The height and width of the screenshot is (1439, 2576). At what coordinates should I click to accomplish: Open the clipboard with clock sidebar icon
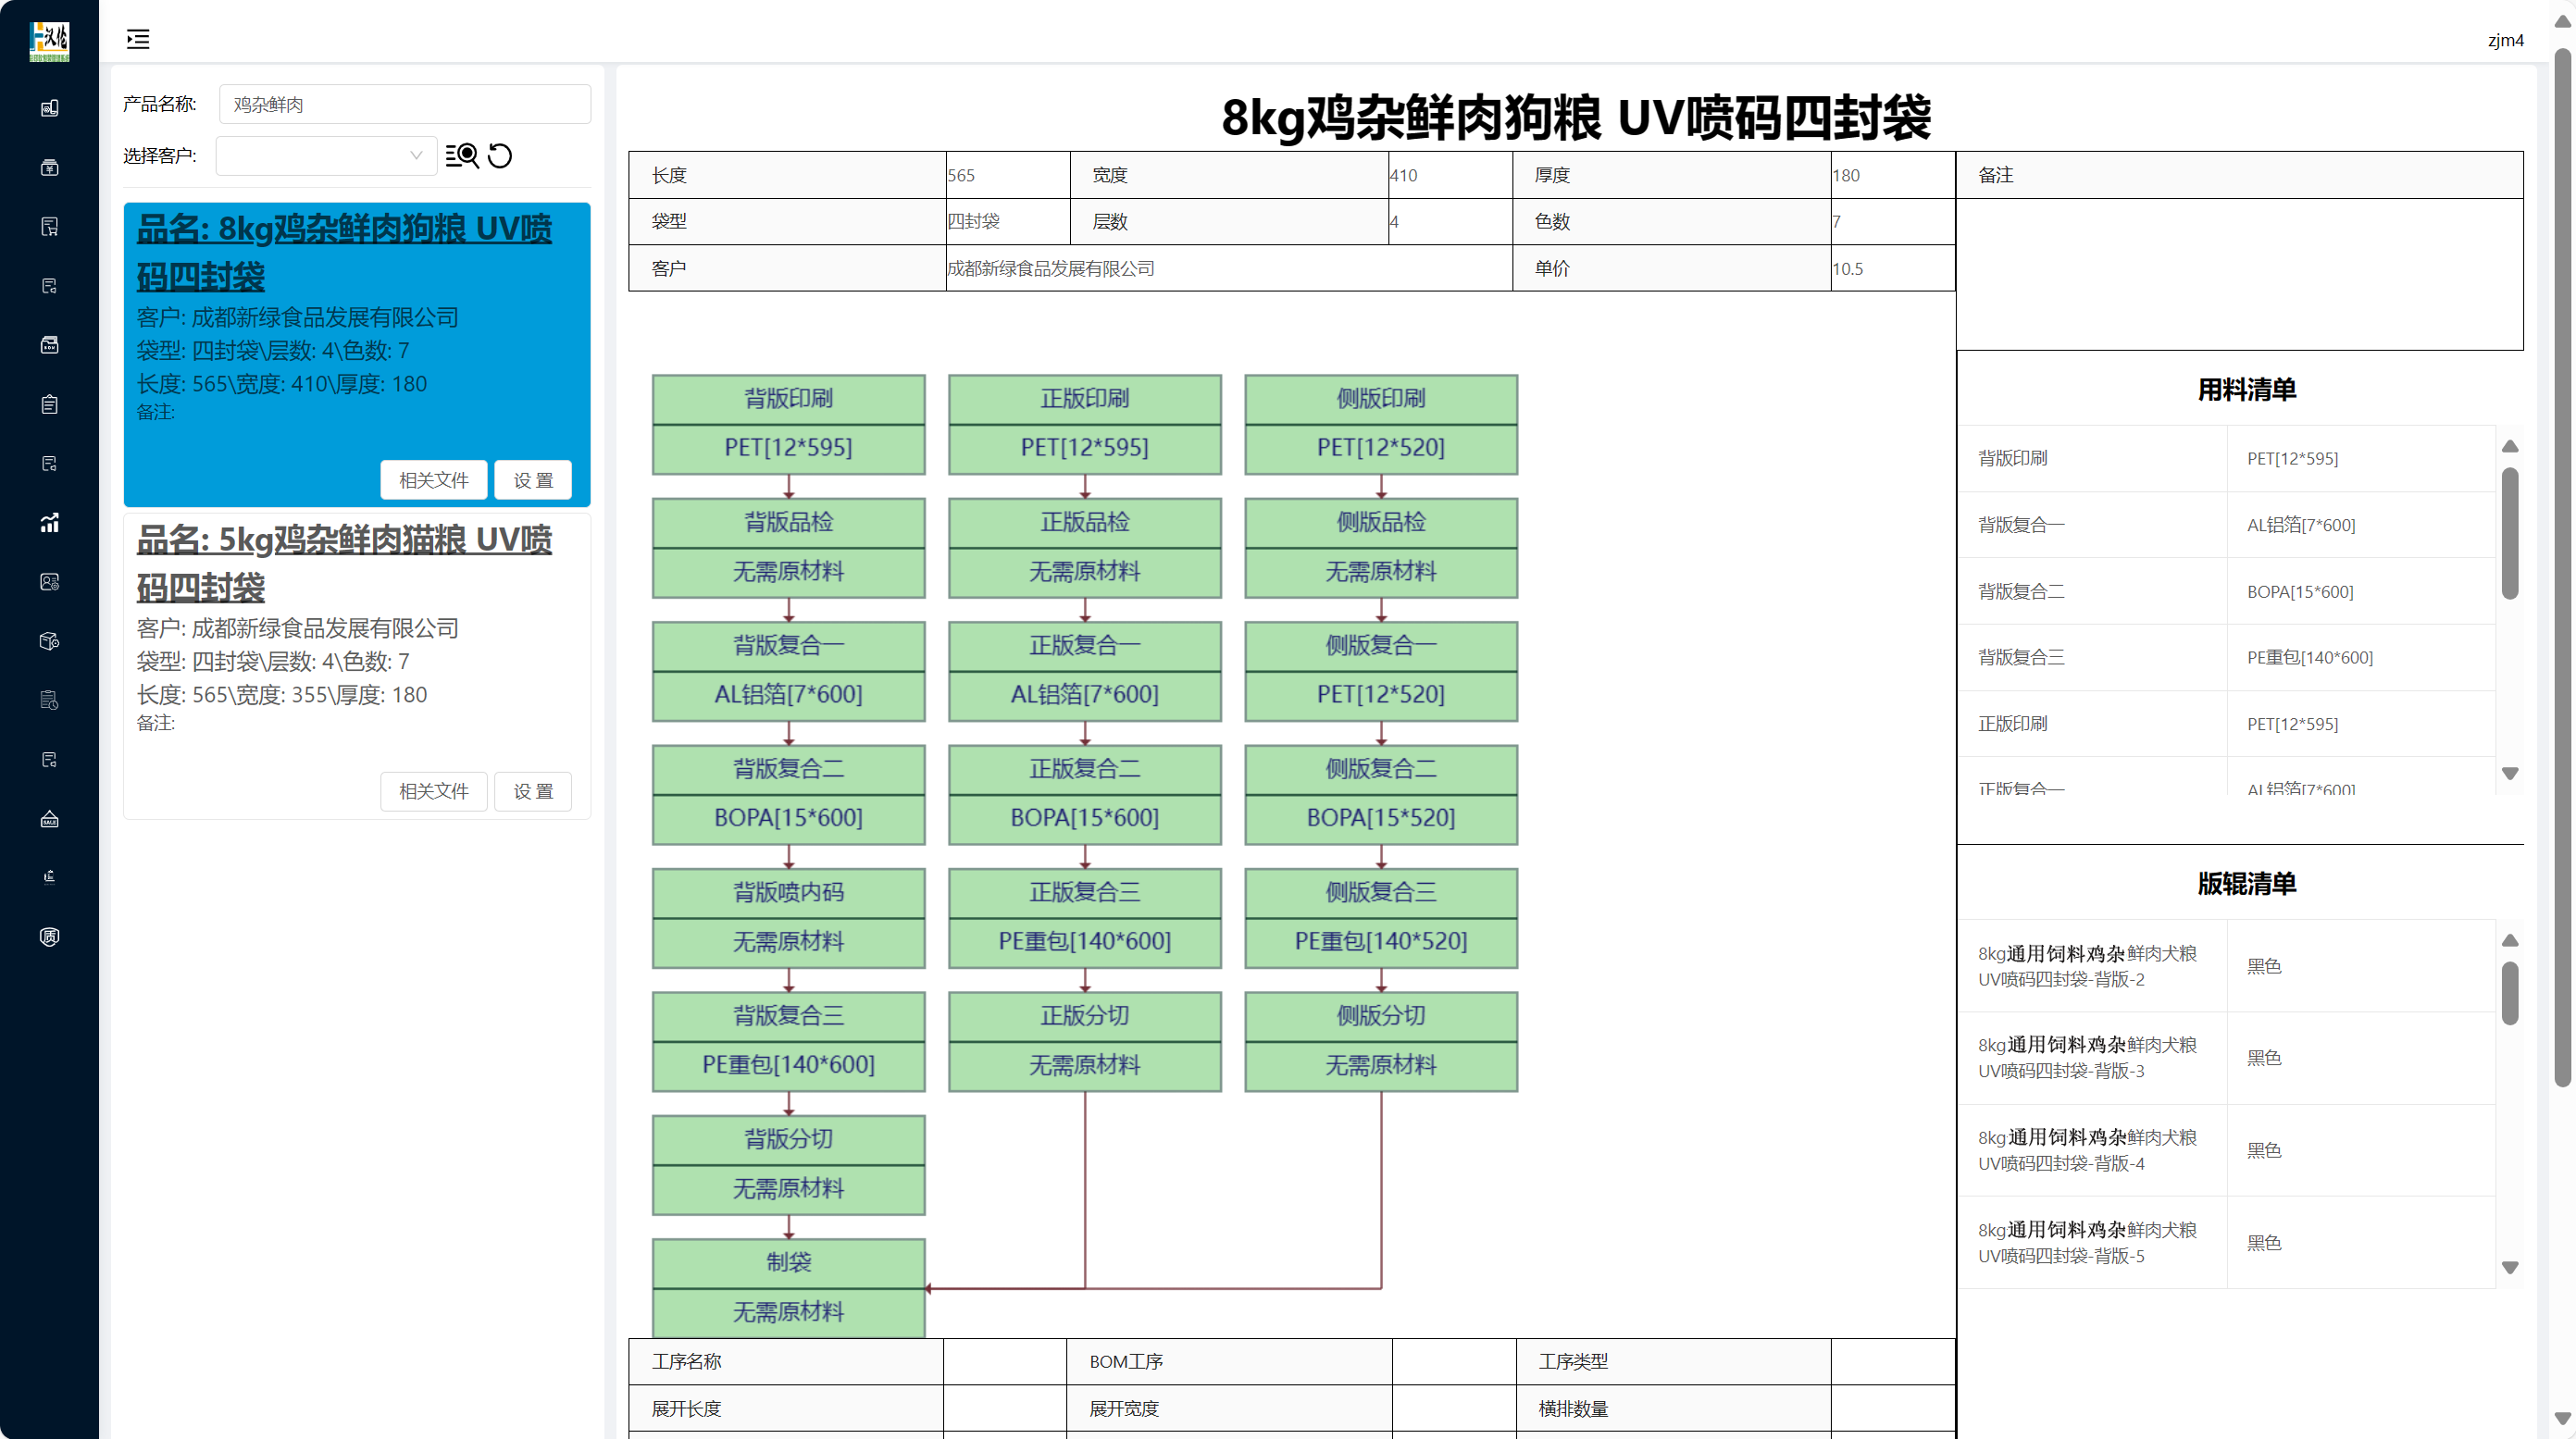coord(49,700)
